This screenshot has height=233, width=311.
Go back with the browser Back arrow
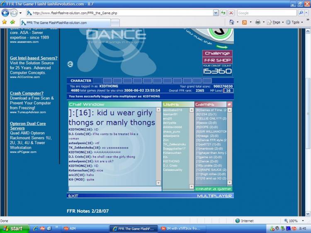pyautogui.click(x=5, y=13)
